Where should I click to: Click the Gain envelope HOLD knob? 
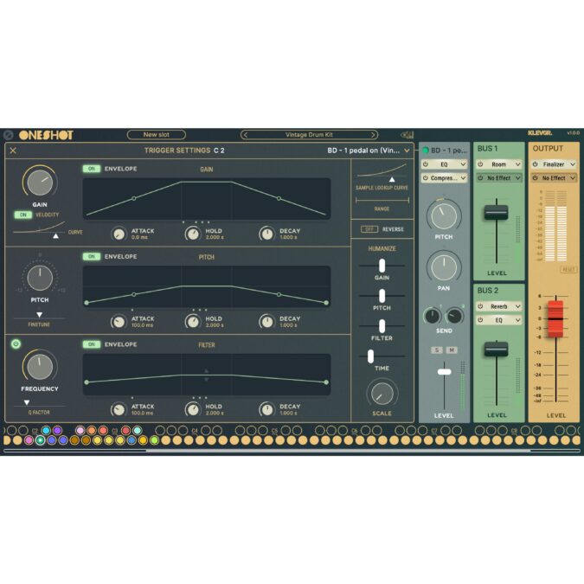193,234
